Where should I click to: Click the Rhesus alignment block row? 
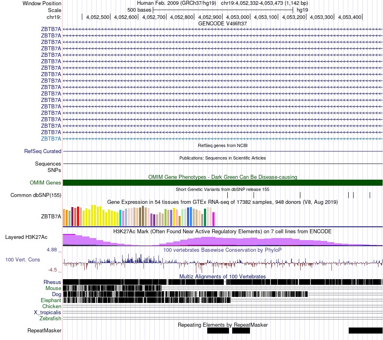point(223,282)
